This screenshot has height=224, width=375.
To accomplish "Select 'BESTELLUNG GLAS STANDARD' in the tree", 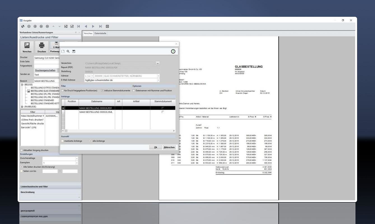I will click(x=45, y=91).
